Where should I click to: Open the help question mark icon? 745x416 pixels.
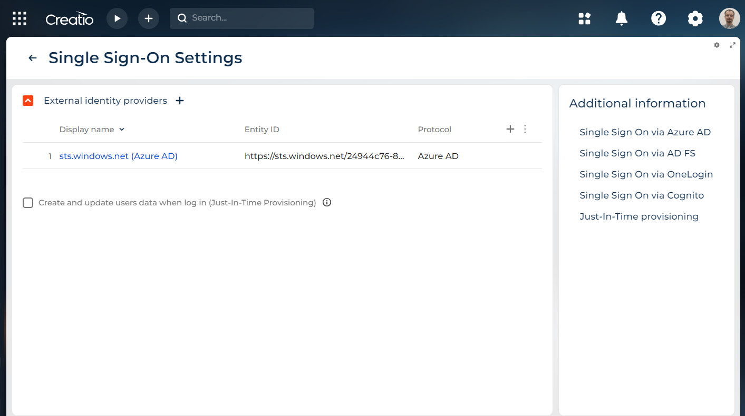point(659,18)
